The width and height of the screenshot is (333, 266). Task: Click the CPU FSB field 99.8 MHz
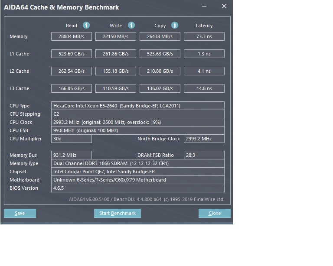point(137,130)
